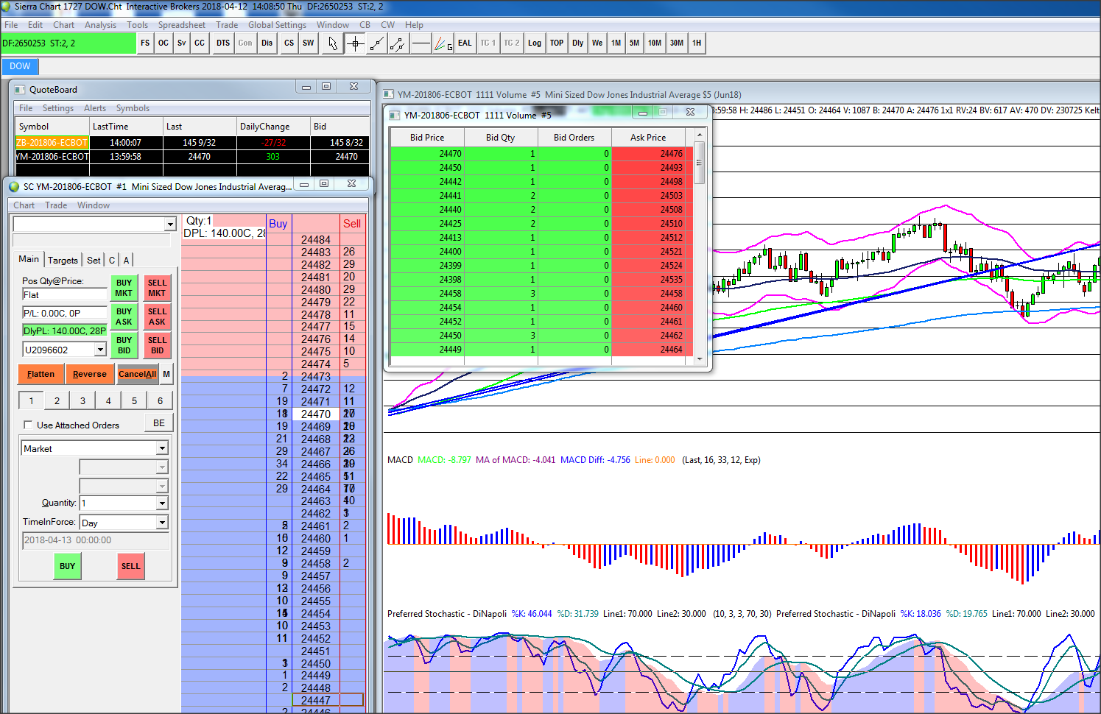Toggle the M button beside CancelAll

pyautogui.click(x=166, y=374)
